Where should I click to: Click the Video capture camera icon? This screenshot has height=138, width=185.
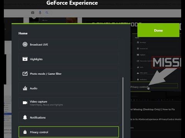25,103
